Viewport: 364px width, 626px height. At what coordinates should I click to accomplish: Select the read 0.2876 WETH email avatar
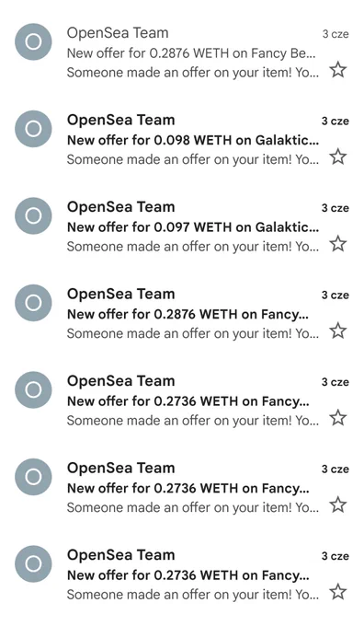point(33,42)
